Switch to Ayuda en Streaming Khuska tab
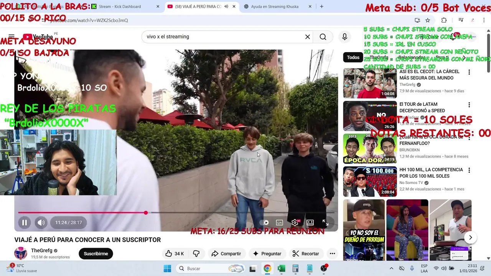 point(275,7)
